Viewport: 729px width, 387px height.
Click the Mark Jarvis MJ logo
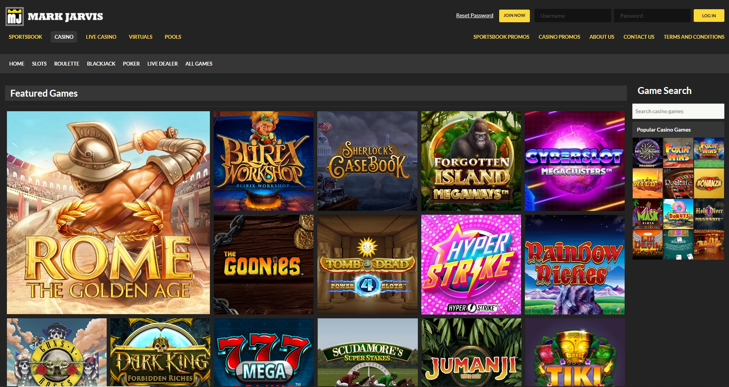point(54,16)
